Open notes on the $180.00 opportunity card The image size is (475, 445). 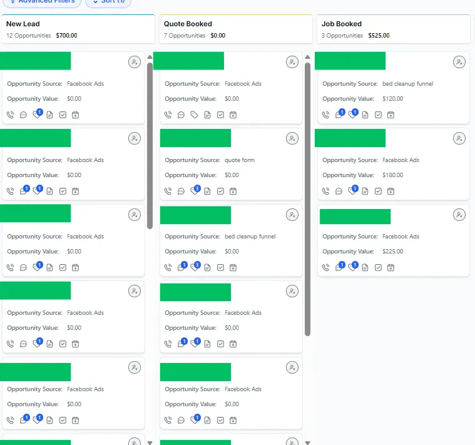tap(365, 191)
